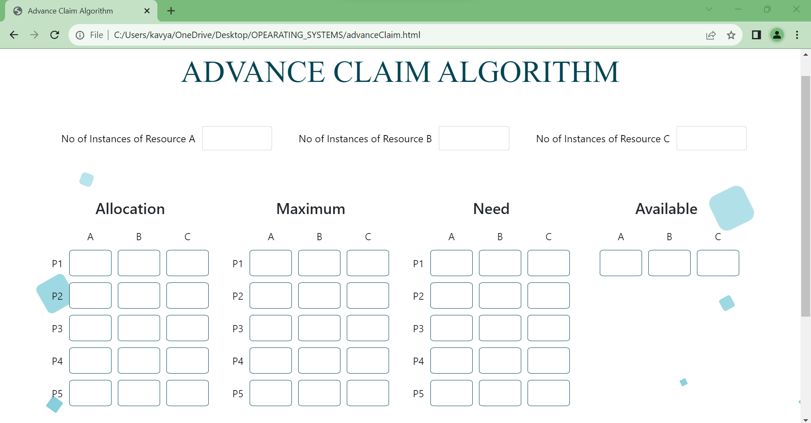Open the browser profile avatar icon

coord(777,35)
